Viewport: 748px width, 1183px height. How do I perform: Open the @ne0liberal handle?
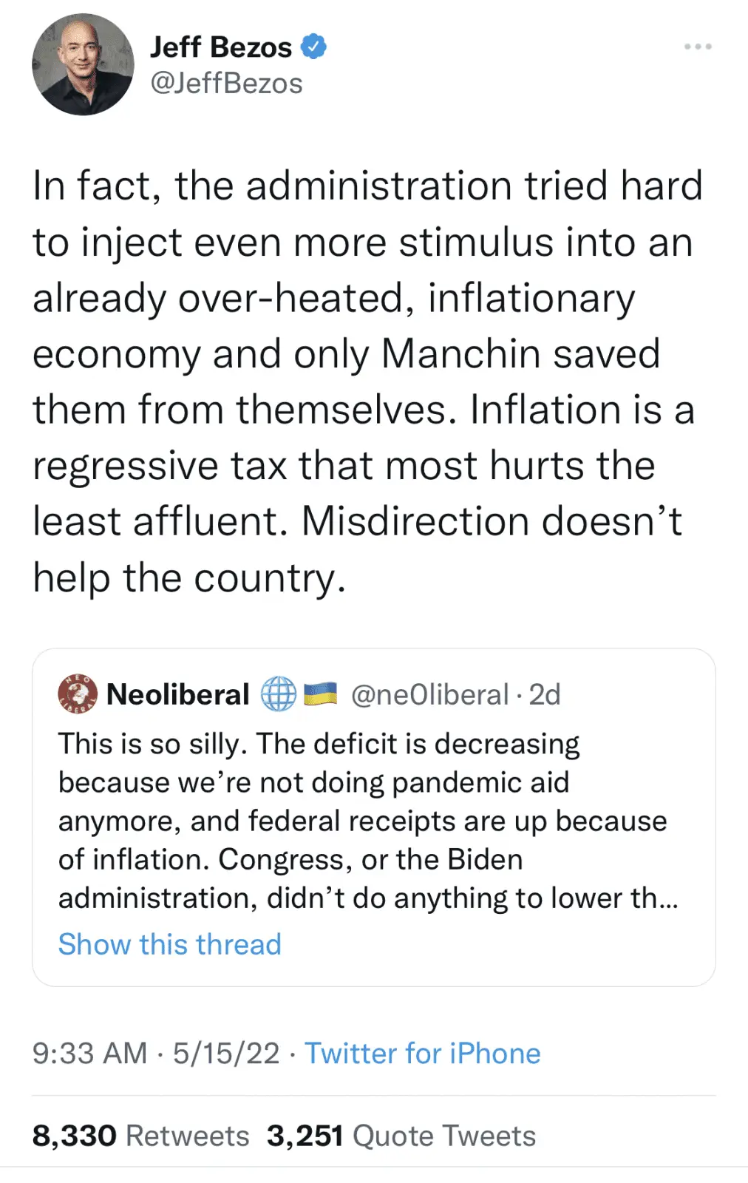[x=429, y=694]
